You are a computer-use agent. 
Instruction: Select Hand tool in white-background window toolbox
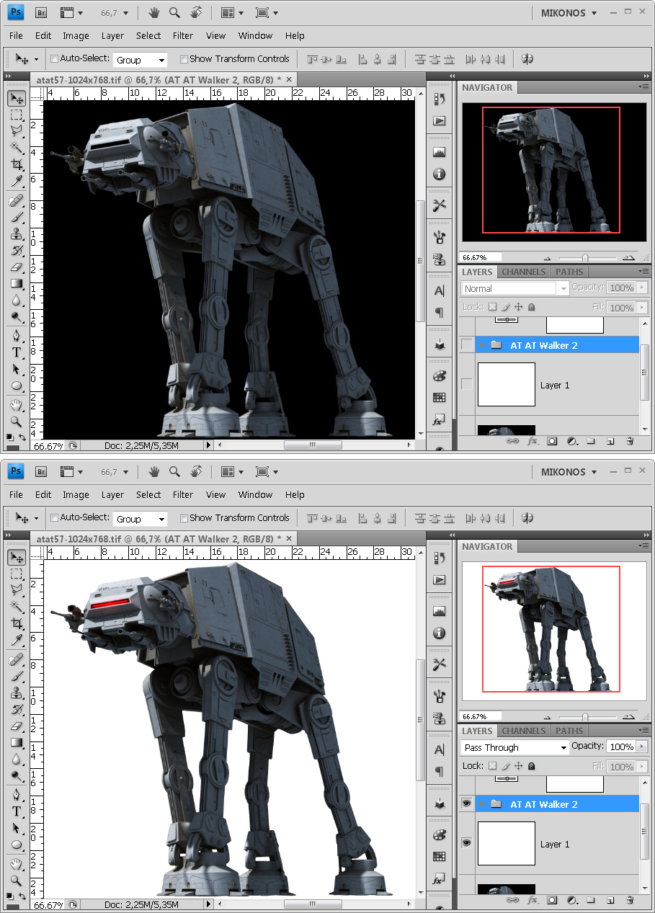point(17,864)
